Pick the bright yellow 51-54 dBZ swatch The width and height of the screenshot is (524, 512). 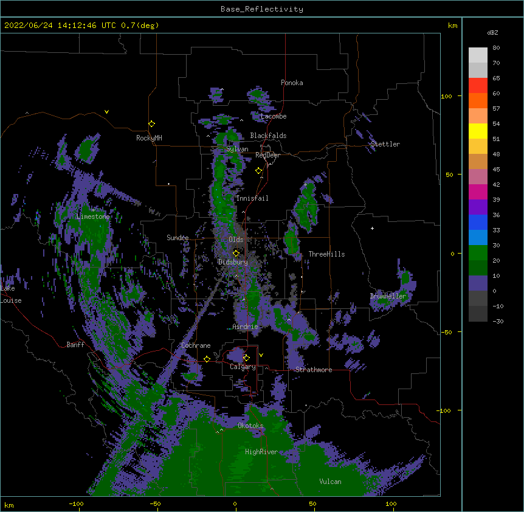tap(478, 131)
